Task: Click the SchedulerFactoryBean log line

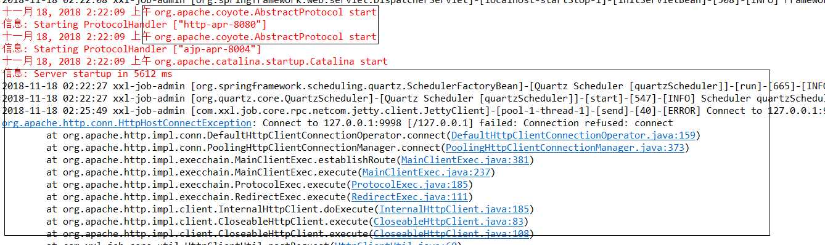Action: point(414,86)
